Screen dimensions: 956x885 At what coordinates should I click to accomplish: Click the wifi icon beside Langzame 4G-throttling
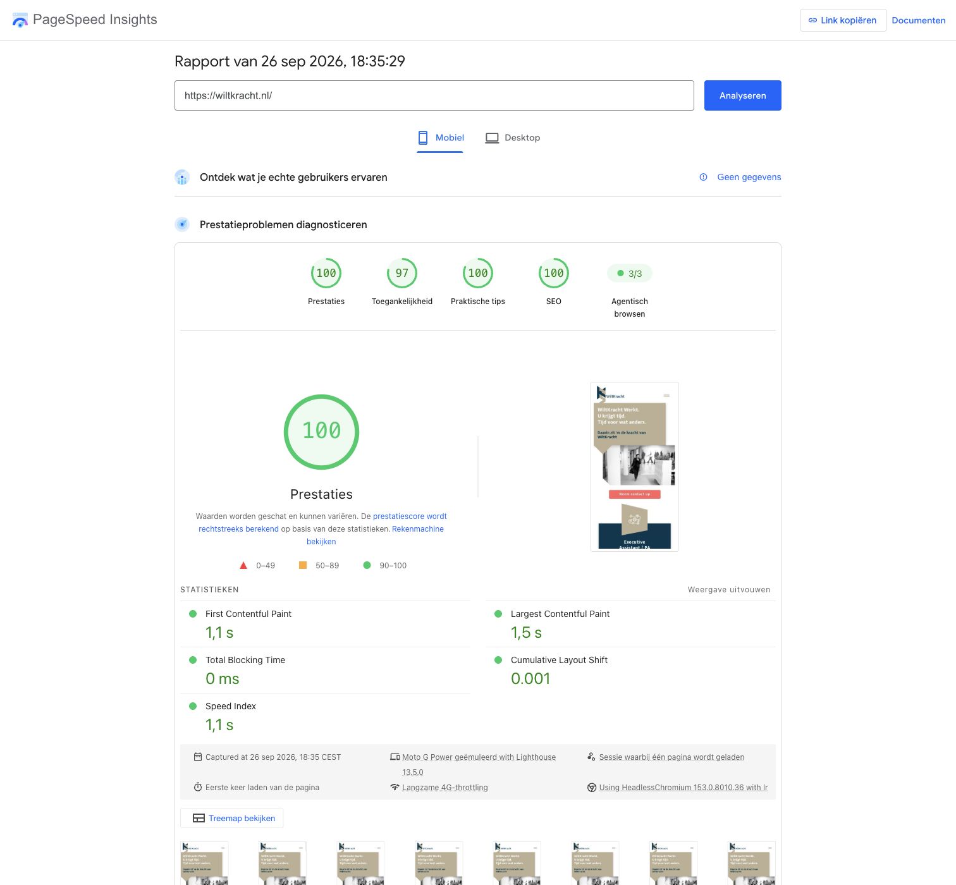(x=395, y=787)
